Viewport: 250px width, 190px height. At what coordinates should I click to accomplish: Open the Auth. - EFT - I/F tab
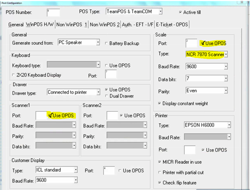[x=138, y=25]
